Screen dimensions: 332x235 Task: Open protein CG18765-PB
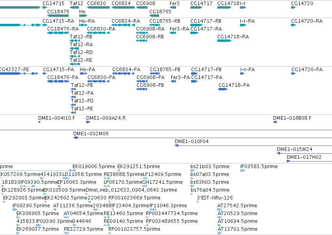[x=165, y=70]
